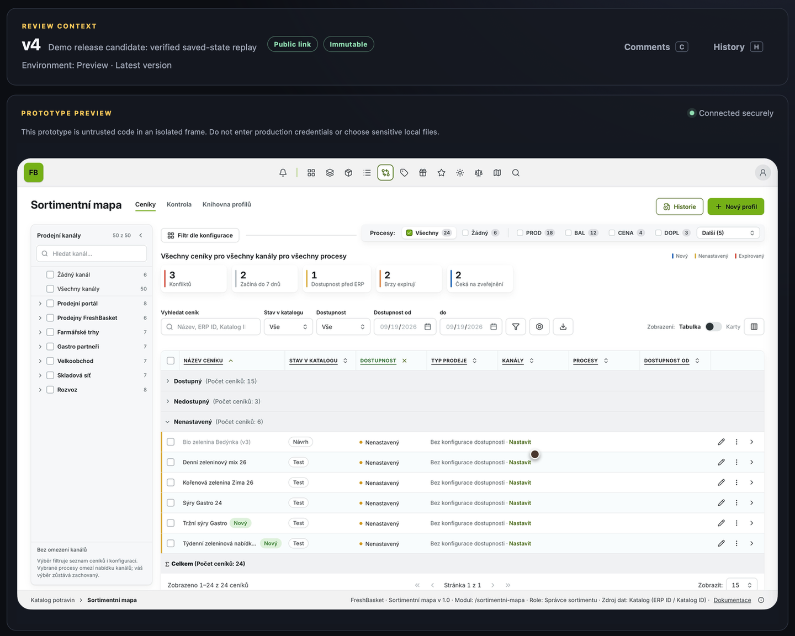Open Comments in review header

[x=656, y=47]
